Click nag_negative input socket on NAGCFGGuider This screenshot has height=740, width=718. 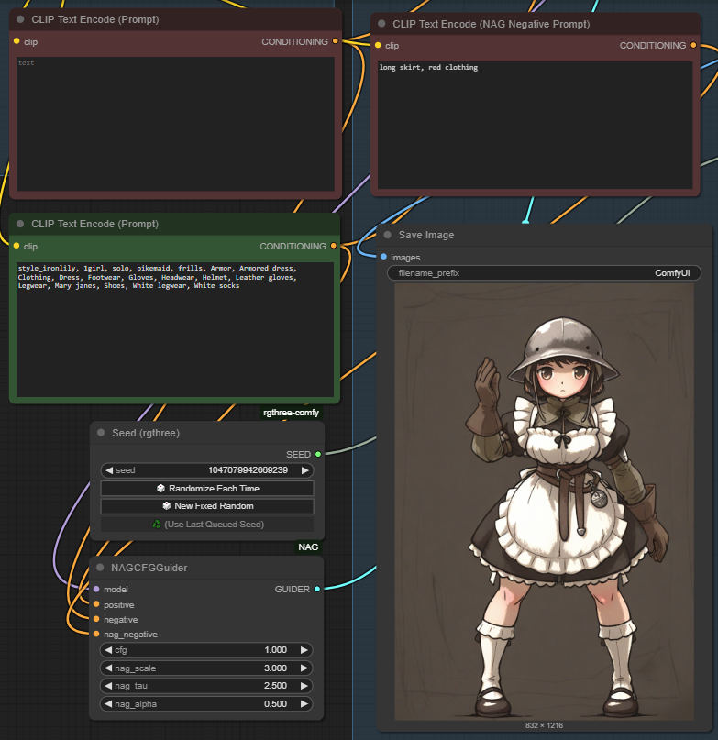pyautogui.click(x=96, y=634)
